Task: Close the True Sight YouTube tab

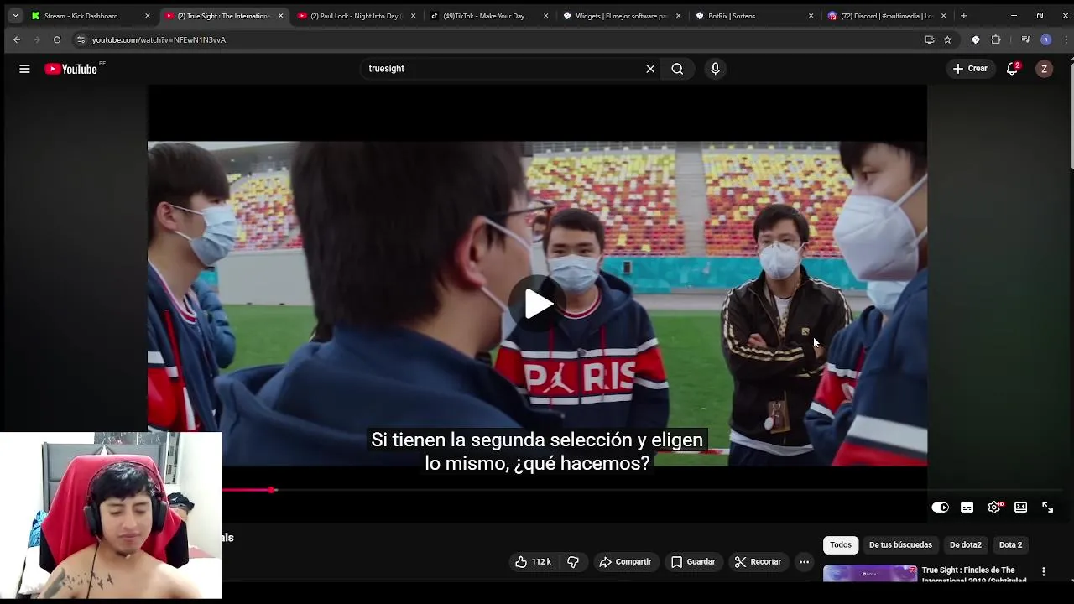Action: tap(280, 16)
